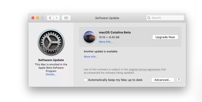Open the Details… link for Beta Program
This screenshot has width=202, height=102.
click(x=51, y=74)
